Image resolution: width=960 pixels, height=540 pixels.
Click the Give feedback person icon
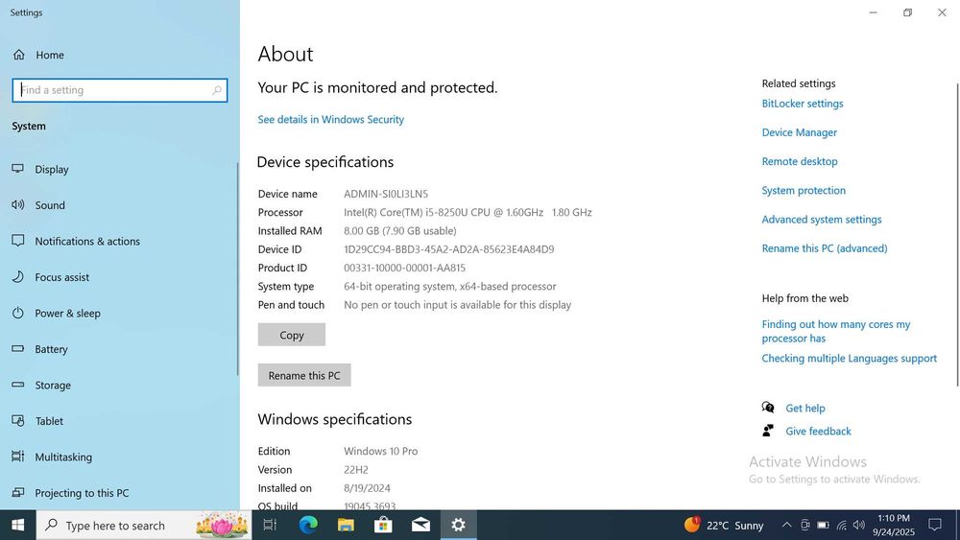768,431
